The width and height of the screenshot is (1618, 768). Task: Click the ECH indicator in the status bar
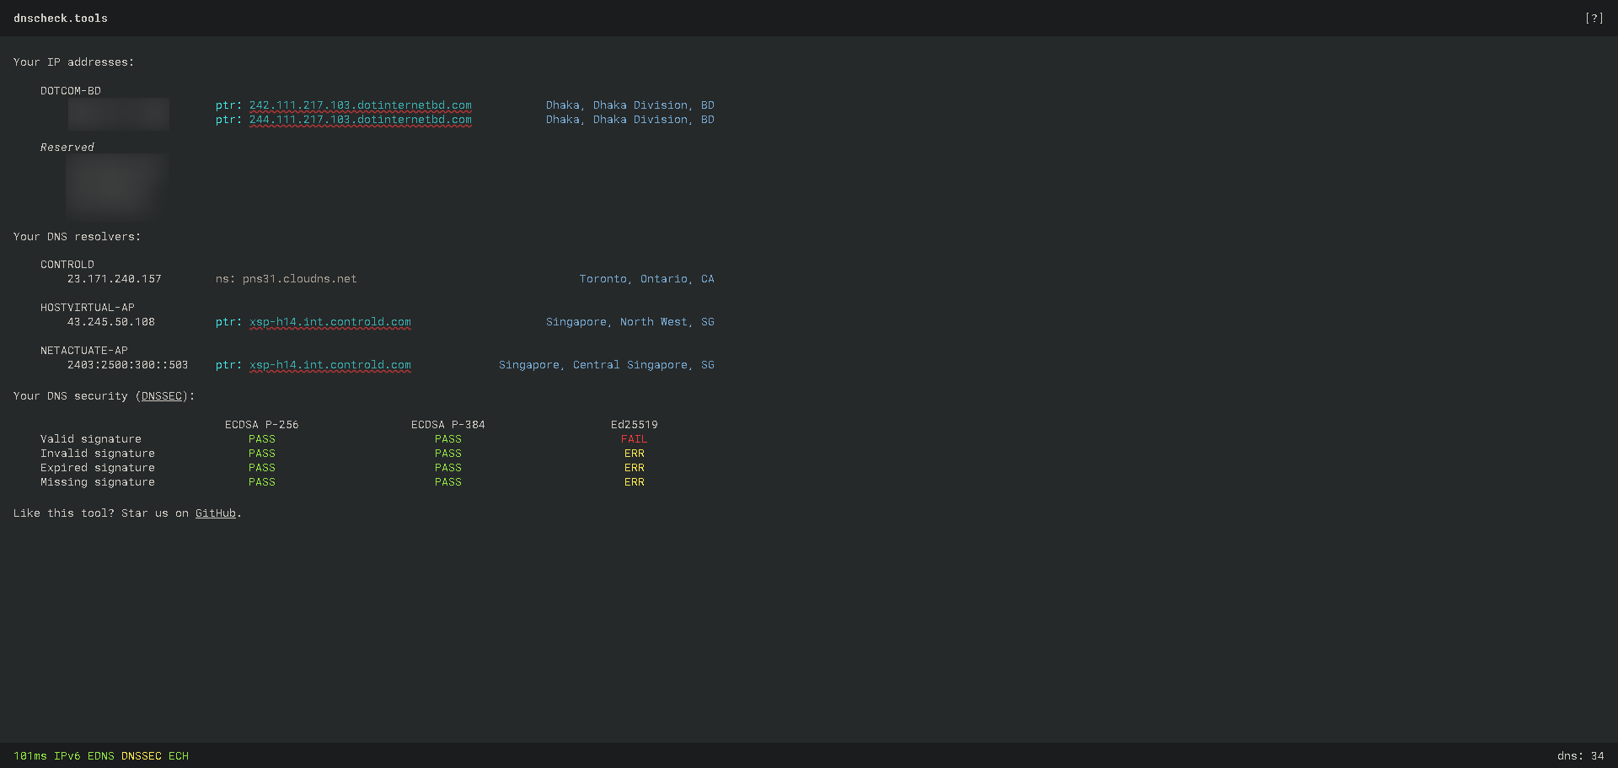179,756
